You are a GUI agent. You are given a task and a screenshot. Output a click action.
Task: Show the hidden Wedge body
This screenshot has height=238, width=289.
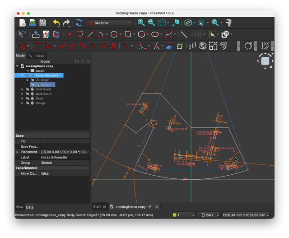[28, 103]
